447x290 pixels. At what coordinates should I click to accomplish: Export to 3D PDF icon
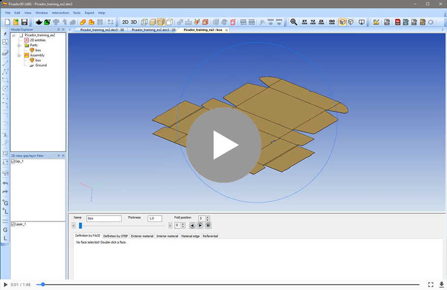pyautogui.click(x=398, y=22)
